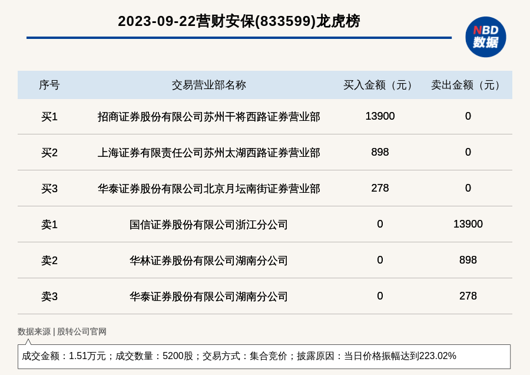The width and height of the screenshot is (530, 375).
Task: Select the 卖2 row label
Action: click(49, 261)
